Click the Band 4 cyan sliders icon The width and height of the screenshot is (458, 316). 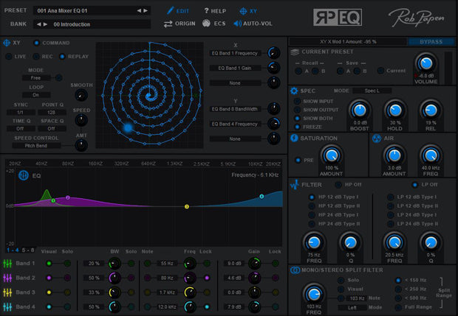tap(7, 306)
